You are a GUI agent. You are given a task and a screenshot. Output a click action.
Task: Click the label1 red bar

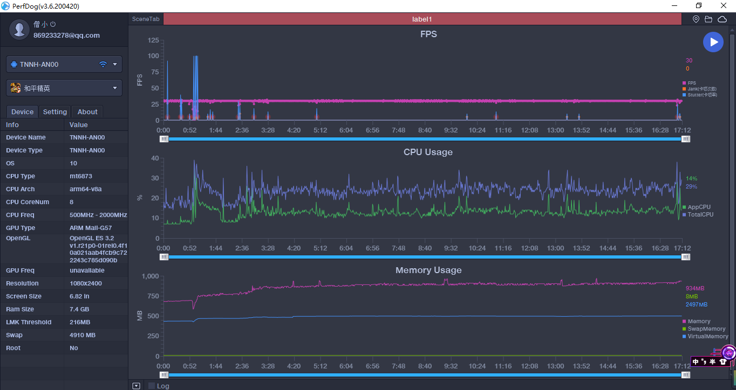coord(422,19)
